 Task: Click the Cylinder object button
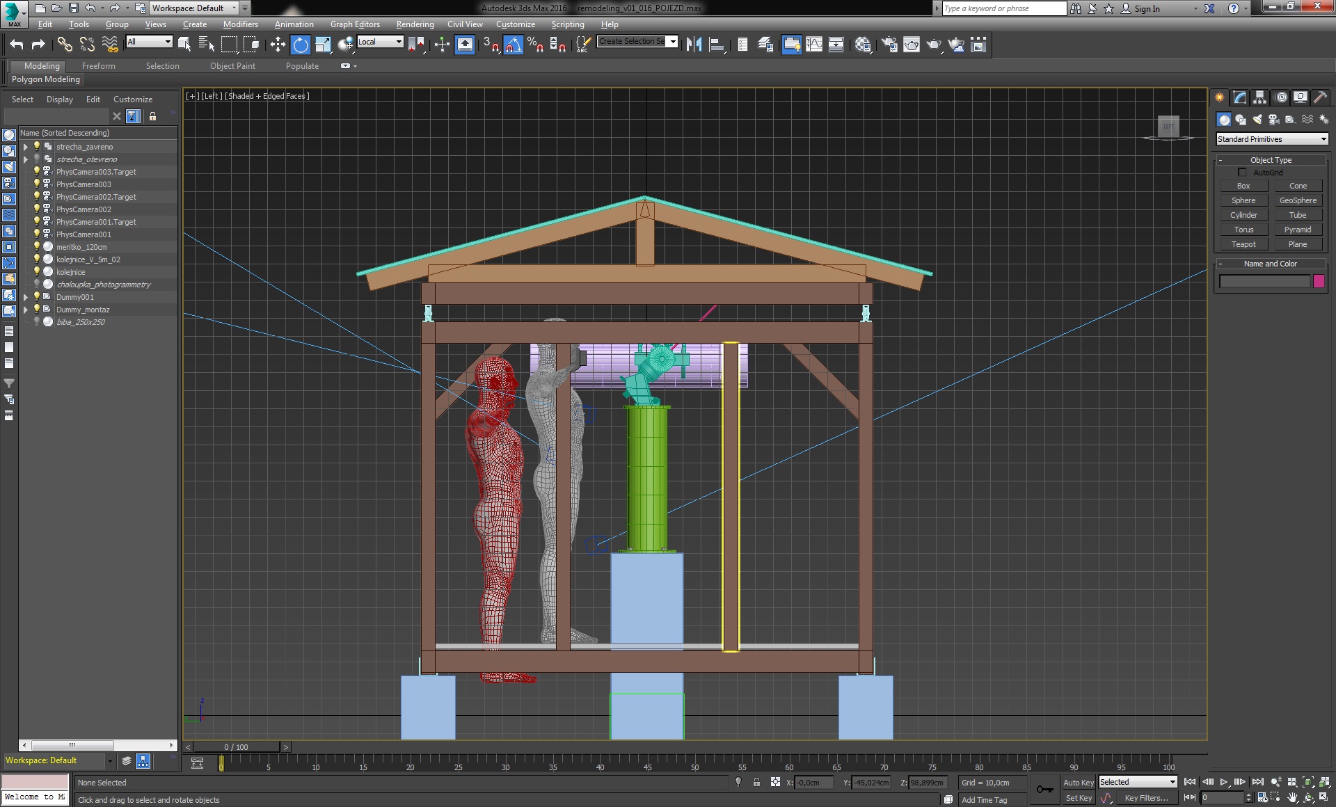point(1243,215)
